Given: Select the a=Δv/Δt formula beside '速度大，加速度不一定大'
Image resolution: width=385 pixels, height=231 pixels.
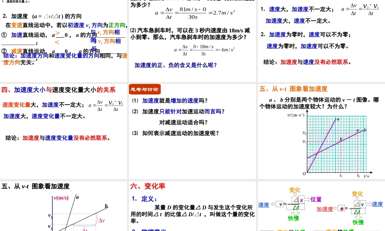Looking at the screenshot, I should click(360, 10).
